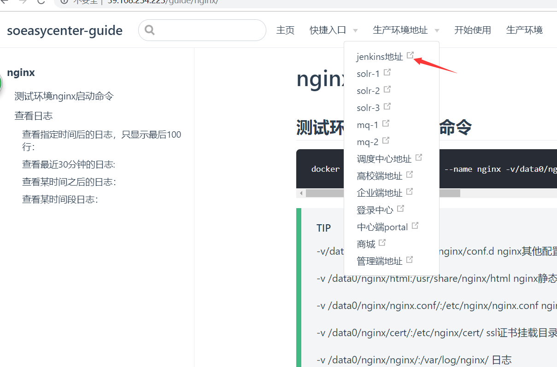
Task: Reload the page with browser refresh icon
Action: pos(41,1)
